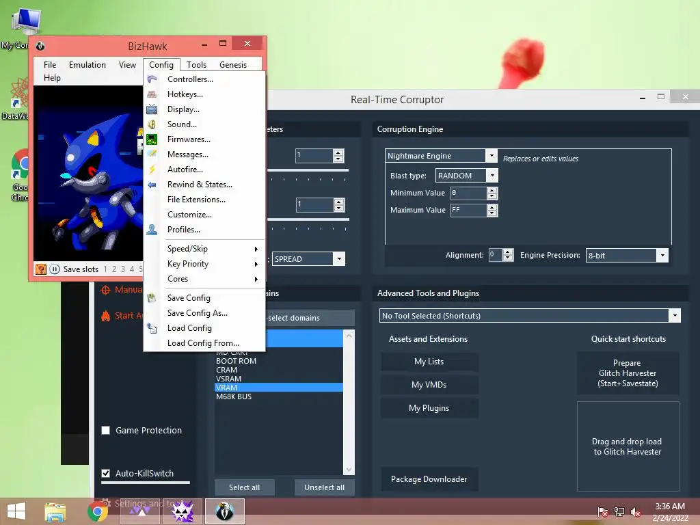This screenshot has width=700, height=525.
Task: Toggle the Game Protection checkbox
Action: tap(106, 431)
